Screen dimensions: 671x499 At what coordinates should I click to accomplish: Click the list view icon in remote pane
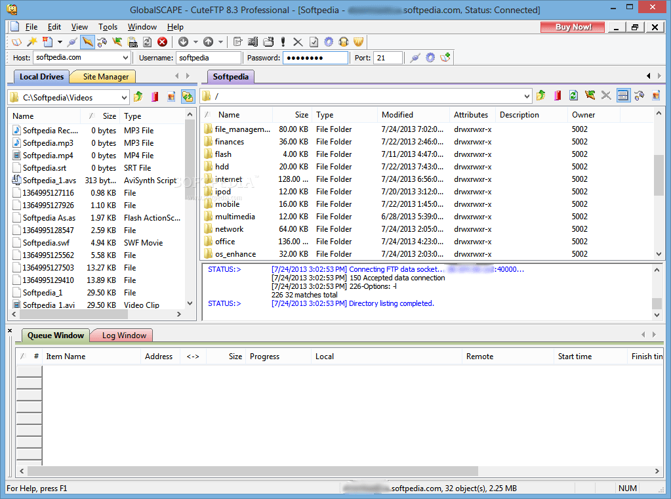[622, 97]
